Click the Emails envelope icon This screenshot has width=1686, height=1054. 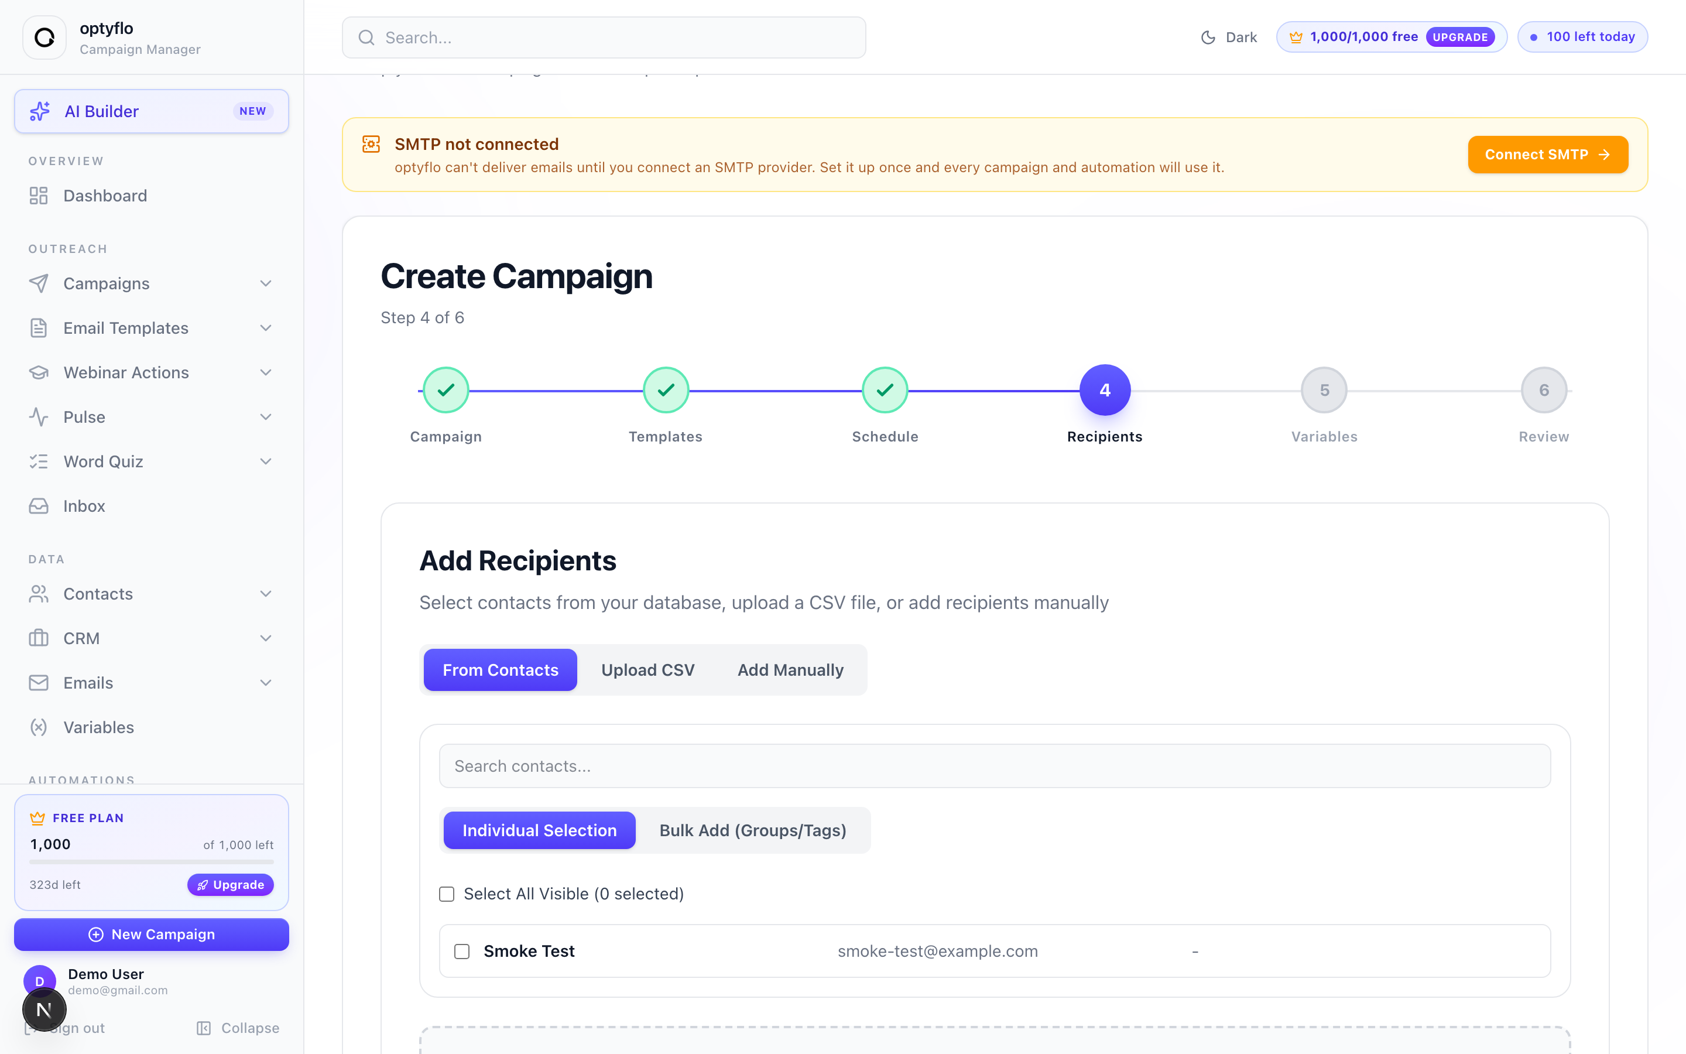[38, 683]
